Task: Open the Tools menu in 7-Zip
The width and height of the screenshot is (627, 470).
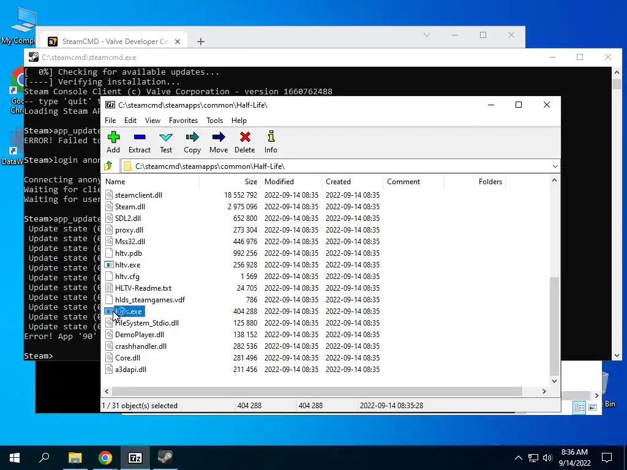Action: tap(215, 121)
